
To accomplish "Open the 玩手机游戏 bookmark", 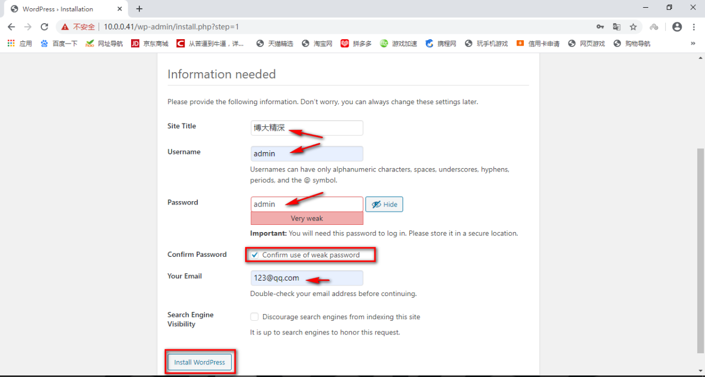I will [486, 44].
